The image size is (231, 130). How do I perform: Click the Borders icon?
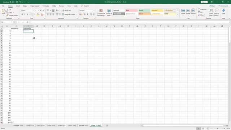[32, 14]
